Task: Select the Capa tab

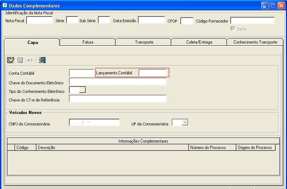Action: point(32,43)
